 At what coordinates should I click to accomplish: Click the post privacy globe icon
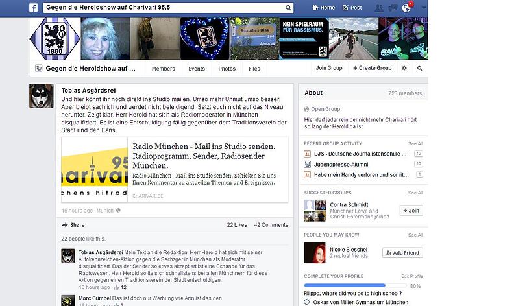[x=118, y=211]
